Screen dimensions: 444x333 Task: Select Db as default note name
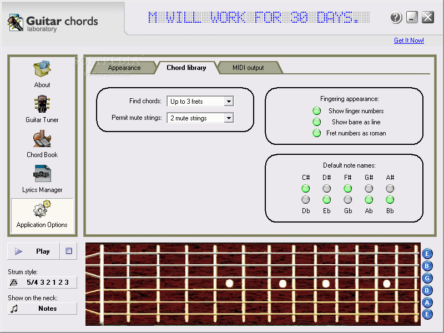(306, 200)
